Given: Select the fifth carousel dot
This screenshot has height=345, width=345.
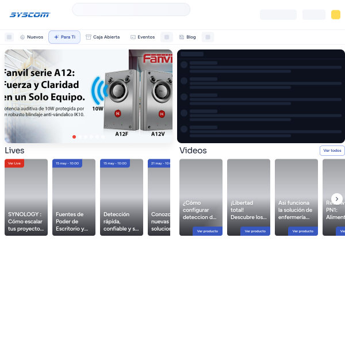Looking at the screenshot, I should tap(97, 137).
